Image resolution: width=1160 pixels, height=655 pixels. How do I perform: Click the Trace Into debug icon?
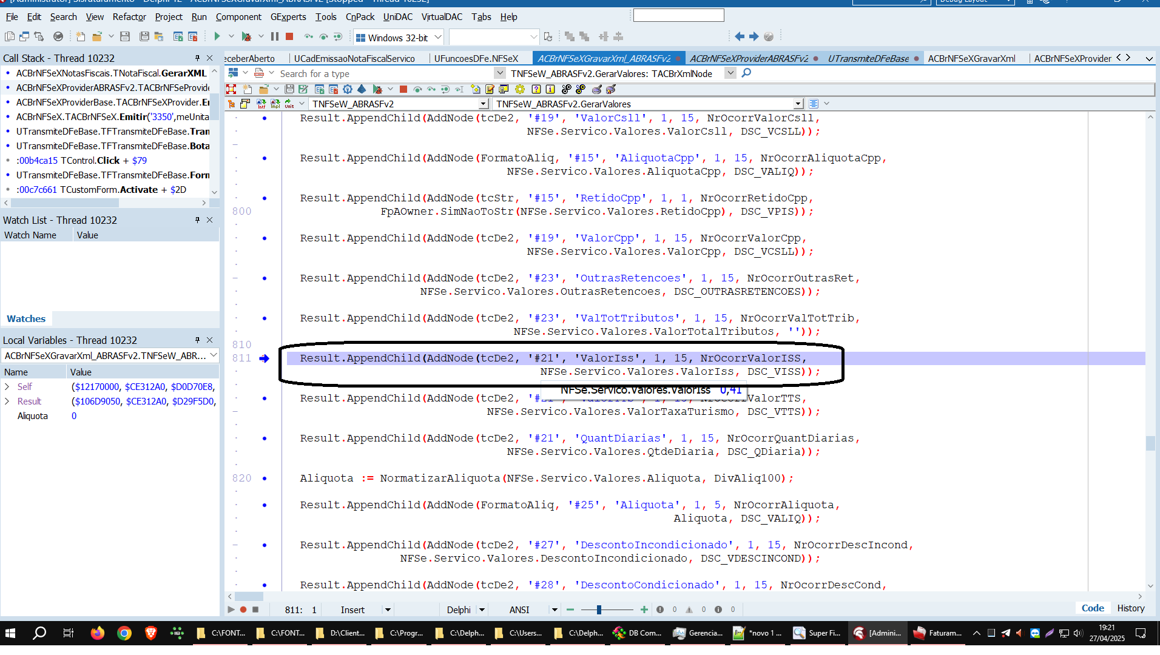click(x=309, y=37)
